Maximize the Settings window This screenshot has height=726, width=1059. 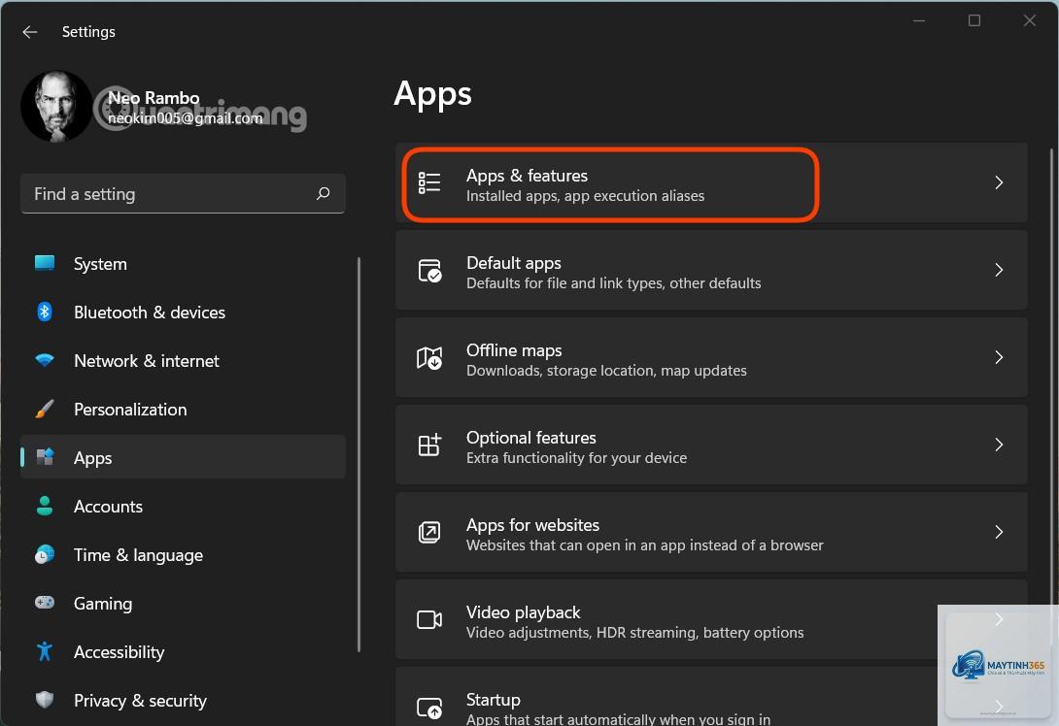pos(974,21)
